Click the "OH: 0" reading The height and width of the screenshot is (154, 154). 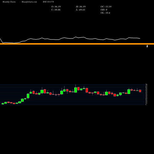pyautogui.click(x=104, y=10)
